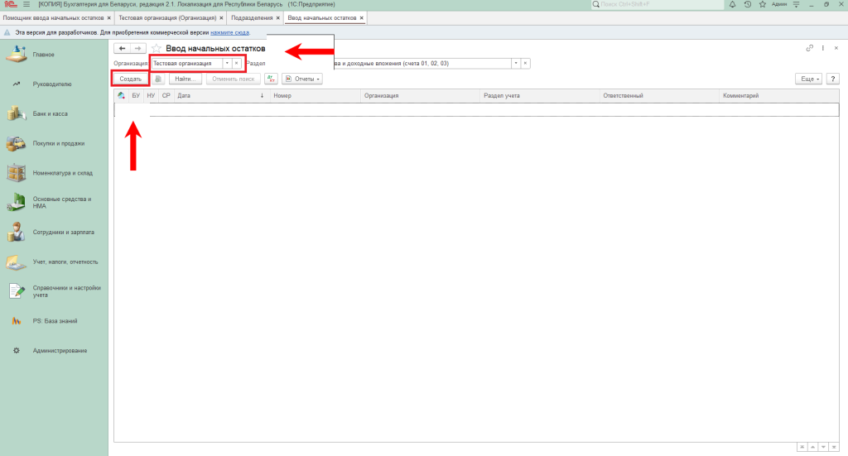Open the history clock icon
The image size is (848, 456).
(748, 4)
